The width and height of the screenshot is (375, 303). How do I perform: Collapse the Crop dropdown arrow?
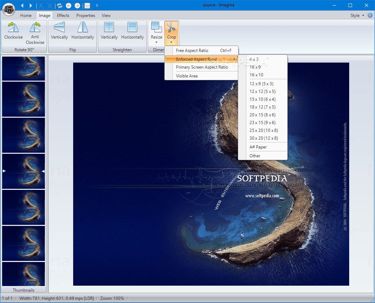171,42
